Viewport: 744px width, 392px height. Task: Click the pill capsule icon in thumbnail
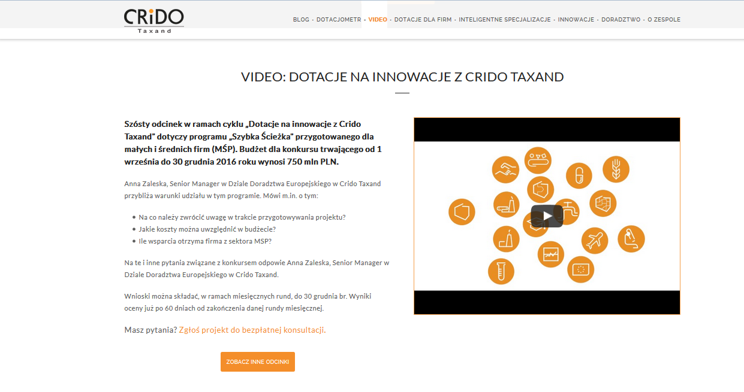point(579,176)
